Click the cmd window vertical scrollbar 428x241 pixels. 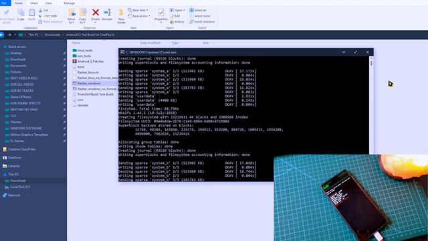coord(371,105)
